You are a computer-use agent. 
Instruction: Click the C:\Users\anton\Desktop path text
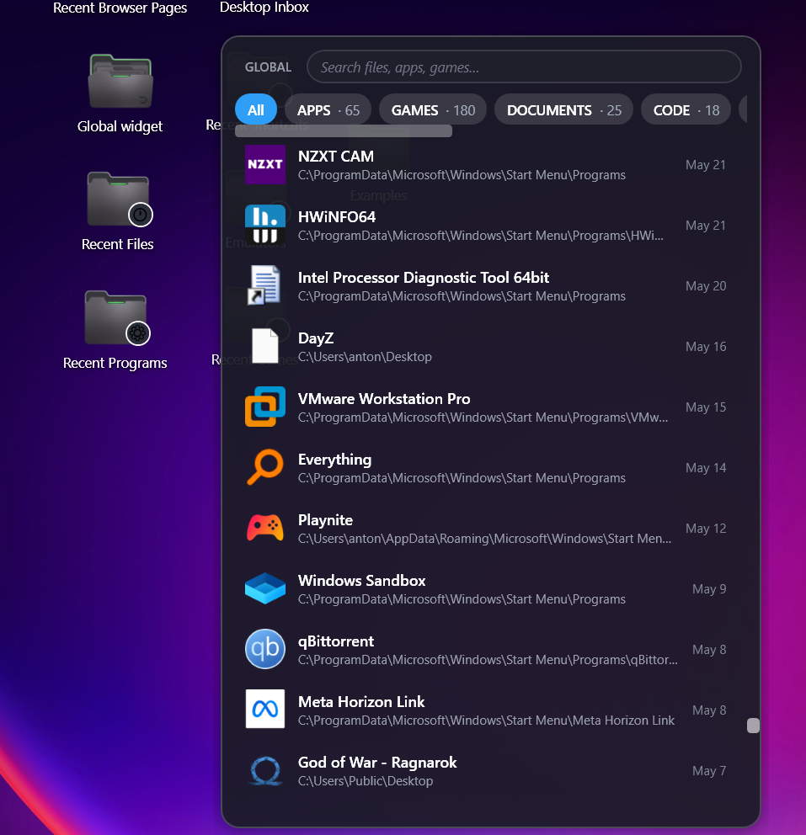pos(365,357)
